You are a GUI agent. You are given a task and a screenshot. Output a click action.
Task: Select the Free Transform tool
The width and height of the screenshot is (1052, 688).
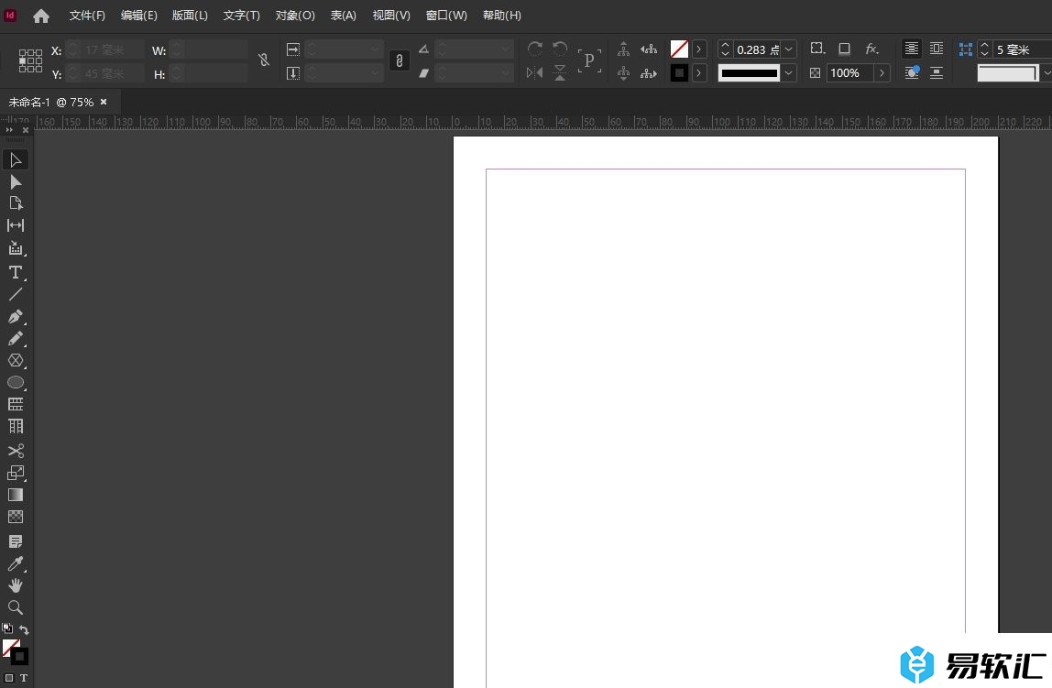[x=16, y=473]
